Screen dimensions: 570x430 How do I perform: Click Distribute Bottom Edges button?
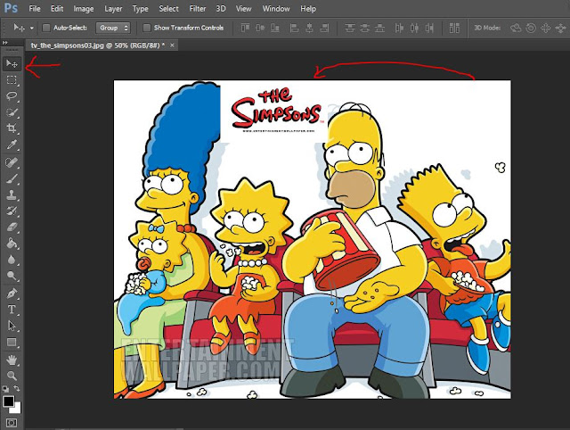pos(380,28)
